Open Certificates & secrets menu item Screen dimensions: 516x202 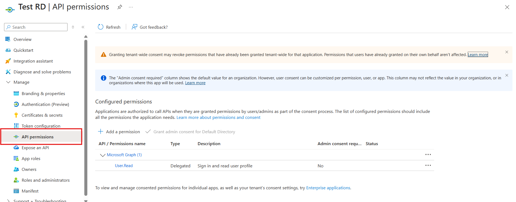(42, 115)
